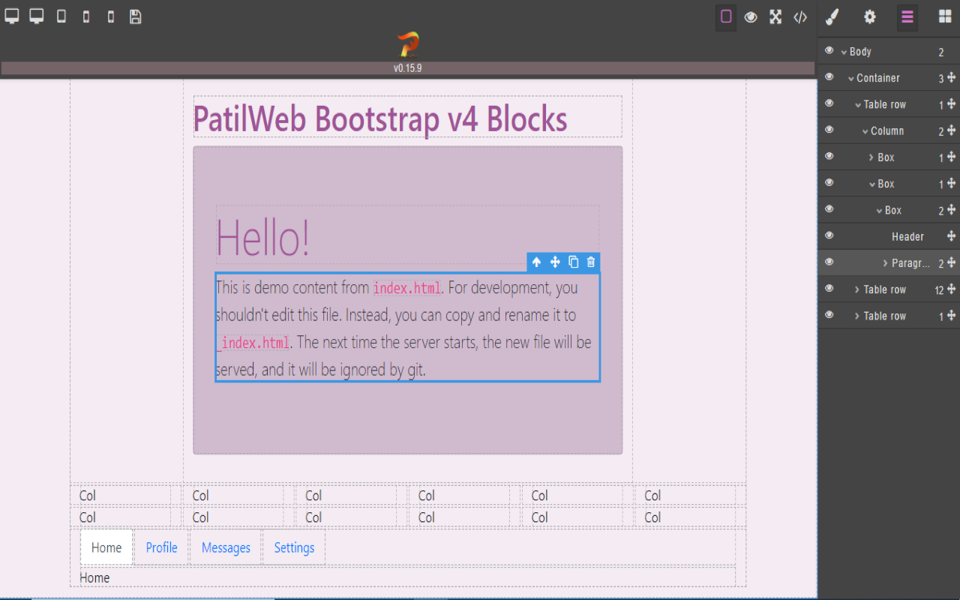Image resolution: width=960 pixels, height=600 pixels.
Task: Open the page settings gear icon
Action: pos(868,16)
